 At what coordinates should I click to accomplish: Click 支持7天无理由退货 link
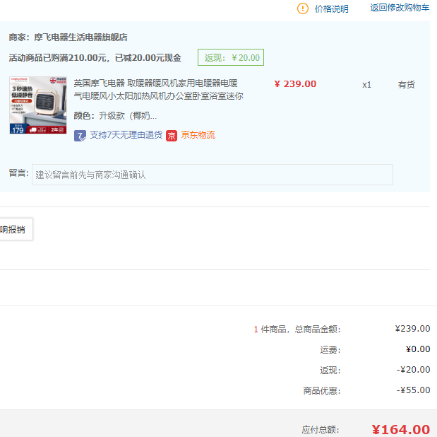126,135
